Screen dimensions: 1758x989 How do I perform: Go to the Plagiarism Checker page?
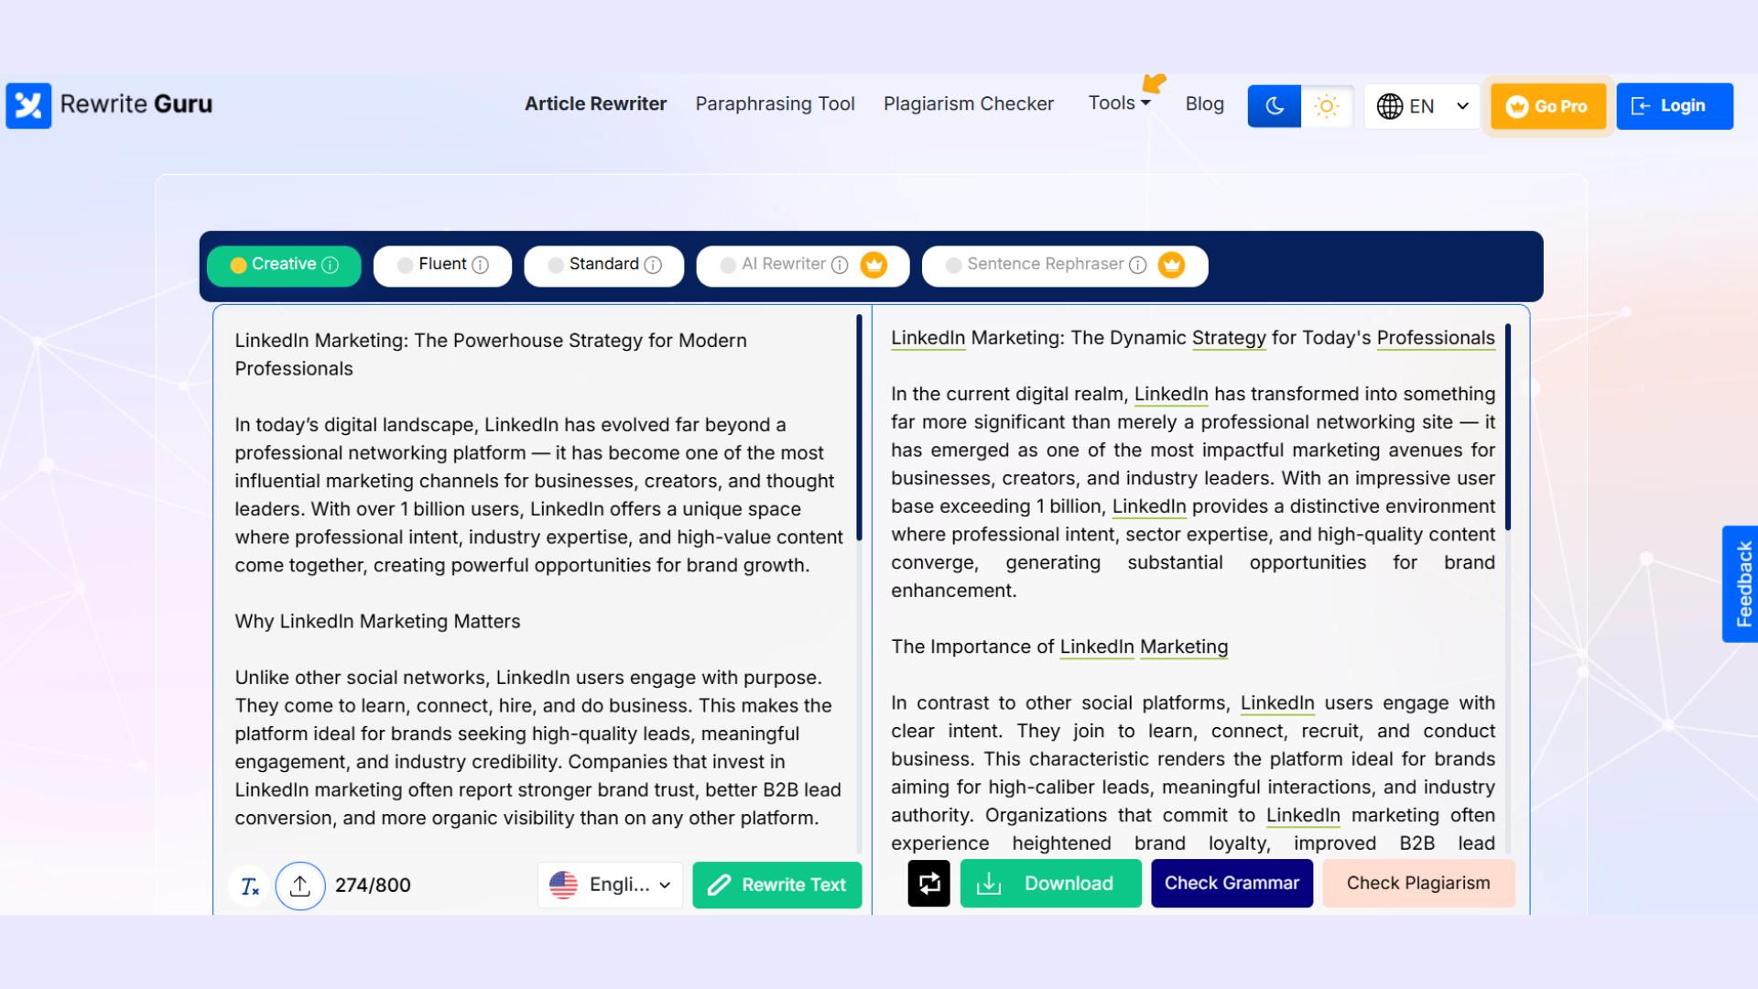pyautogui.click(x=968, y=104)
